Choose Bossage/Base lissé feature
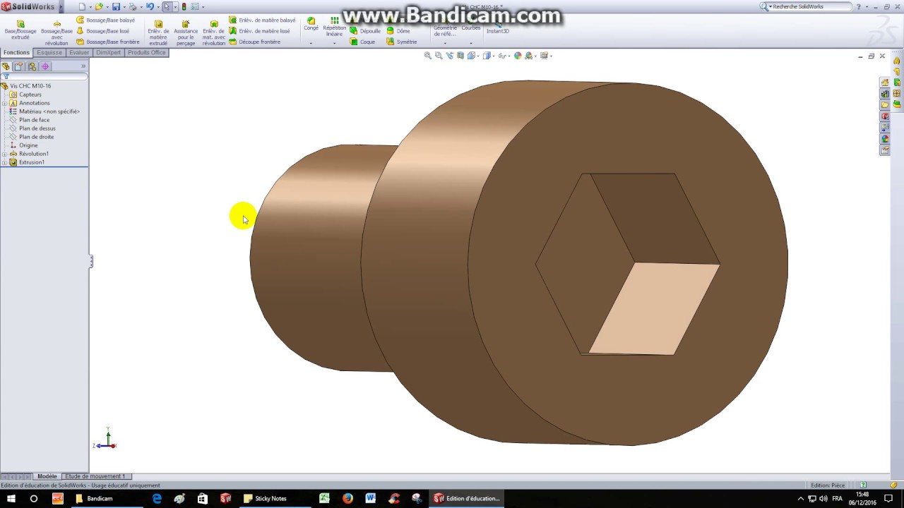Screen dimensions: 904x508 point(103,31)
